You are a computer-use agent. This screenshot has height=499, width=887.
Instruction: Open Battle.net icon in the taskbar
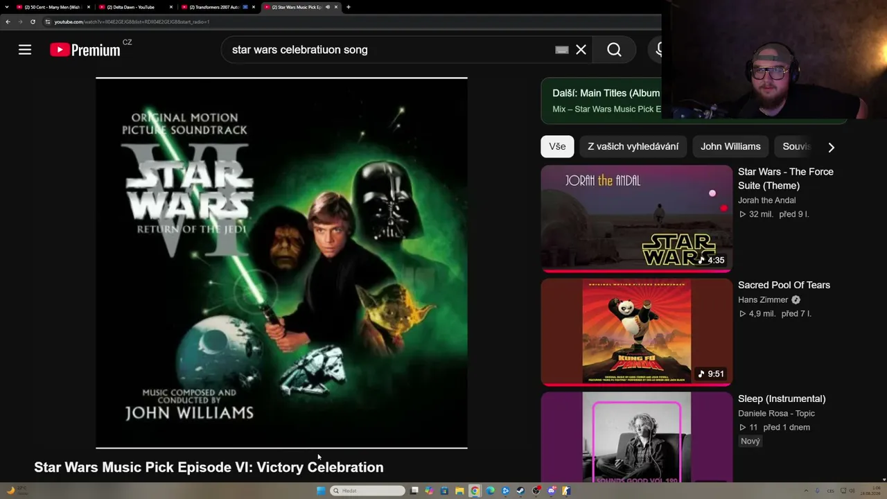pos(505,491)
